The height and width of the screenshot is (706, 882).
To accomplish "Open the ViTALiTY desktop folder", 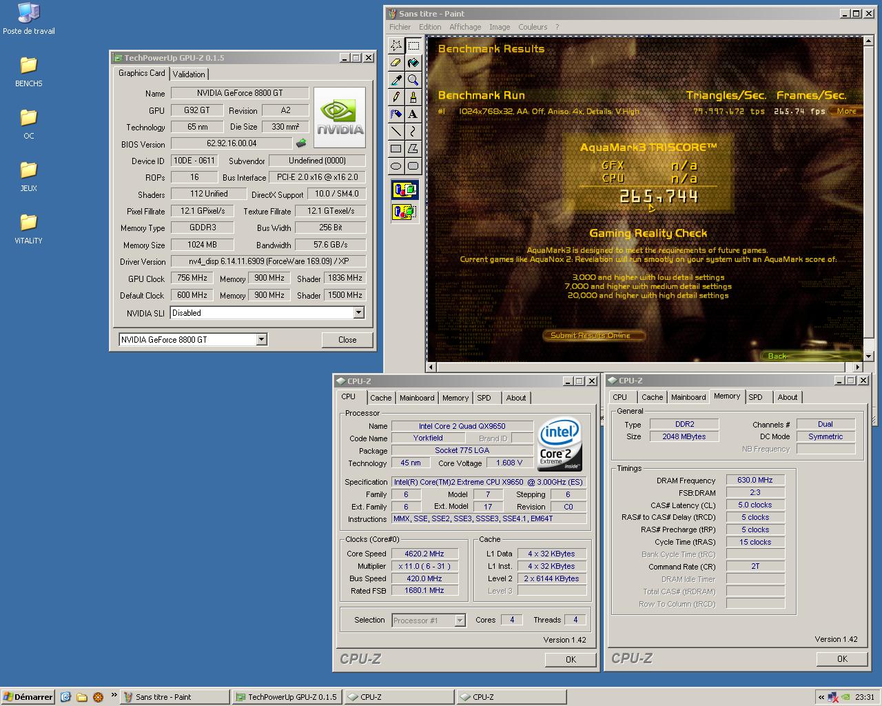I will 28,228.
